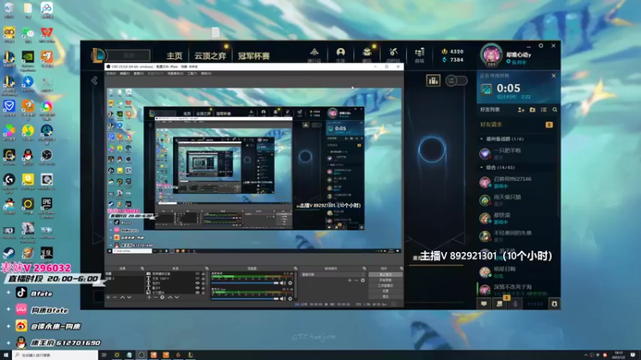Open the first OBS menu bar item
Viewport: 641px width, 360px height.
(111, 74)
